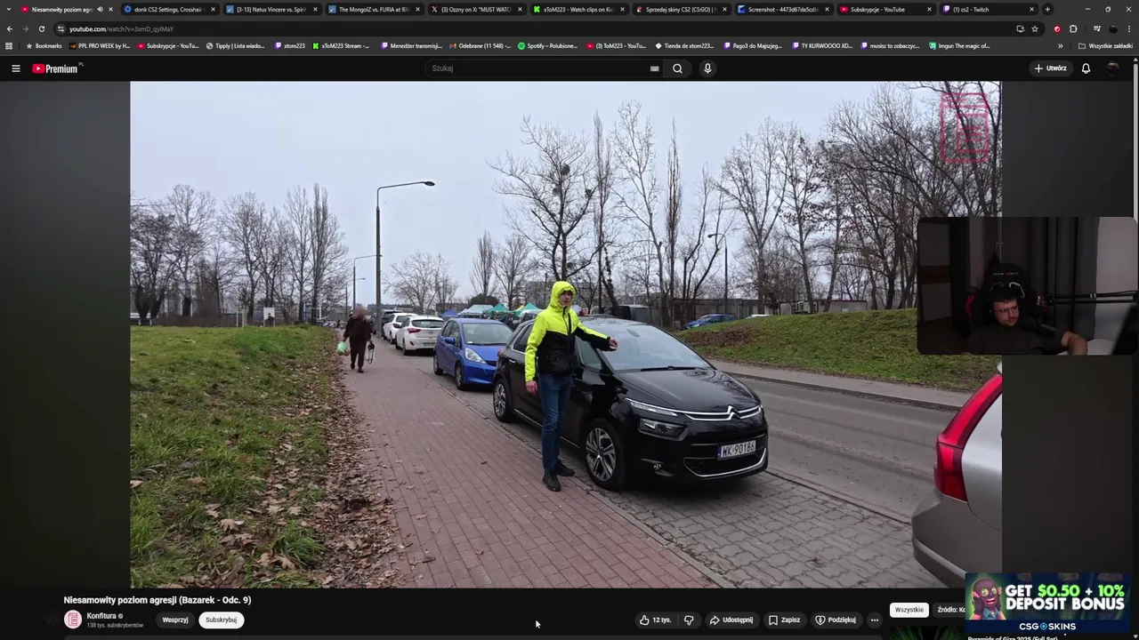
Task: Reload the YouTube page
Action: coord(41,28)
